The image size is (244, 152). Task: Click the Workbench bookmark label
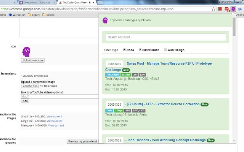click(19, 15)
